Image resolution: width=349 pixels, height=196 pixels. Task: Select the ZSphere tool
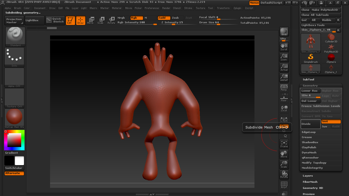[331, 58]
